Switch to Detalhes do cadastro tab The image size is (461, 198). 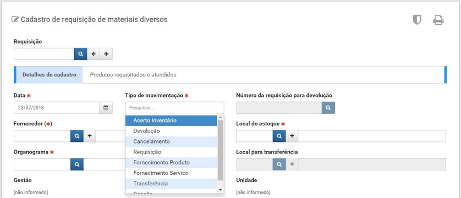50,75
